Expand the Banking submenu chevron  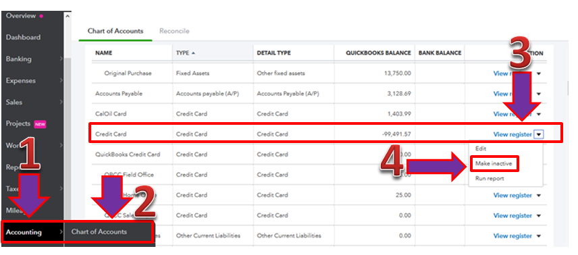tap(61, 59)
